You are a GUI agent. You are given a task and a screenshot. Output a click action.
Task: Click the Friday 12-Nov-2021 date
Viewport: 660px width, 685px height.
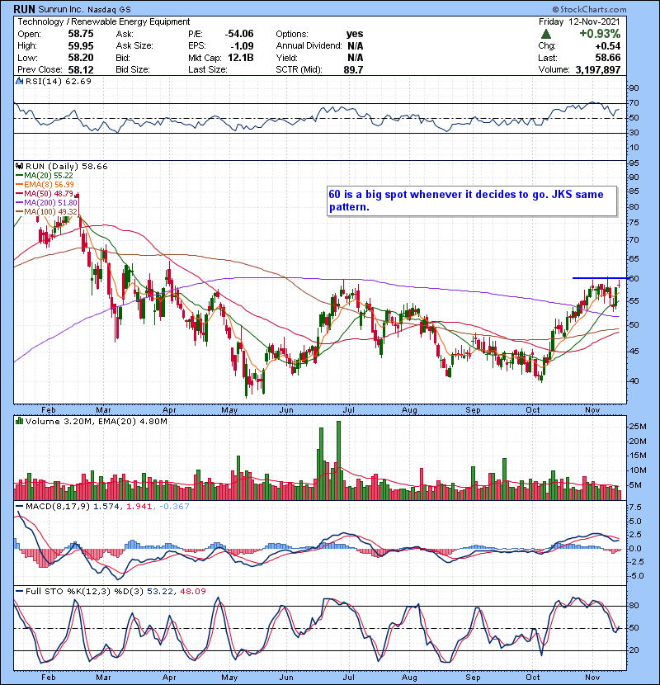point(579,21)
